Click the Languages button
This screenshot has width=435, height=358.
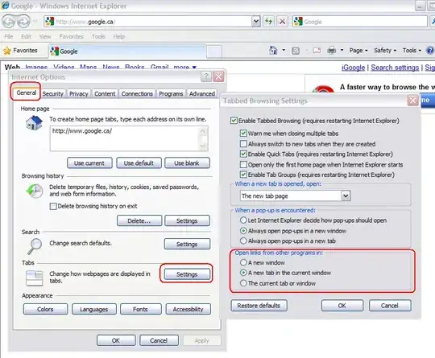(x=94, y=309)
